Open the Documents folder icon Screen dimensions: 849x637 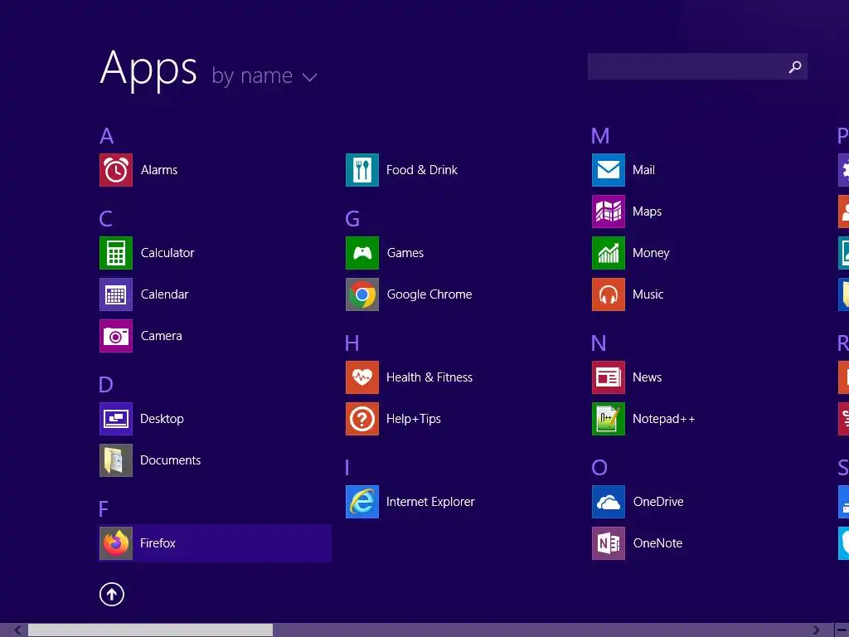pyautogui.click(x=116, y=460)
